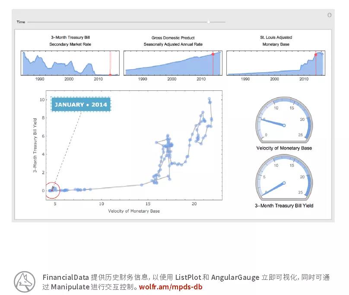Click the JANUARY 2014 date label

click(x=81, y=104)
